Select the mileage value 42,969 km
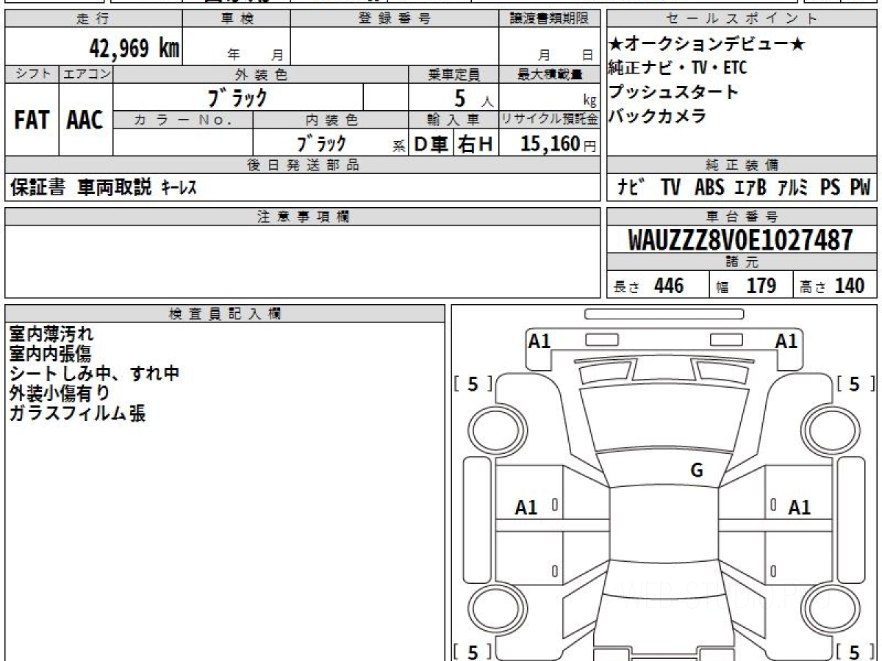The width and height of the screenshot is (882, 661). pyautogui.click(x=134, y=48)
